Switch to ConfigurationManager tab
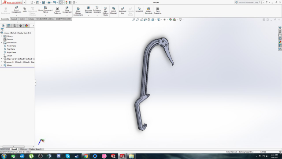 [x=15, y=26]
